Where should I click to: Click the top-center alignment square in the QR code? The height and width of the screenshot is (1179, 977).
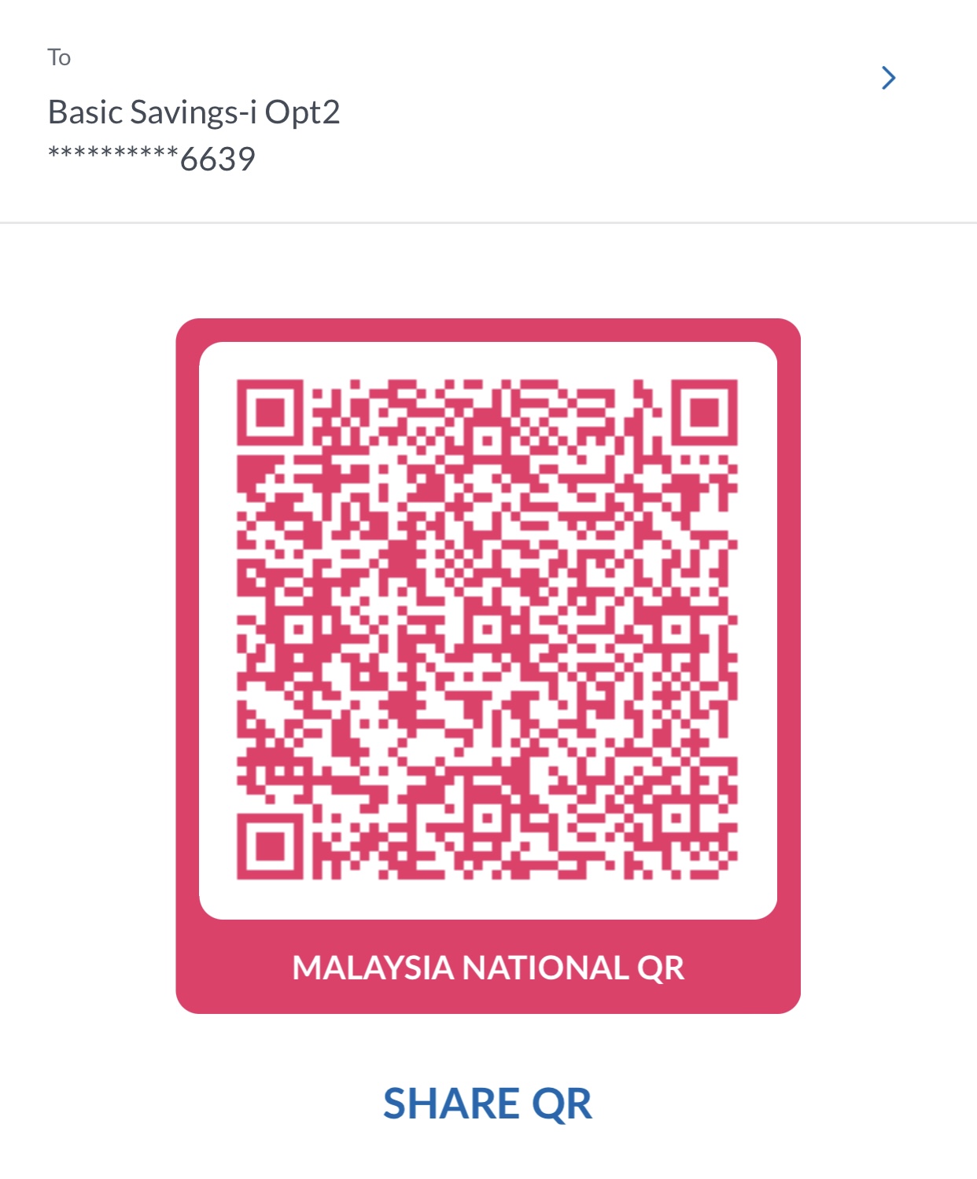tap(488, 441)
